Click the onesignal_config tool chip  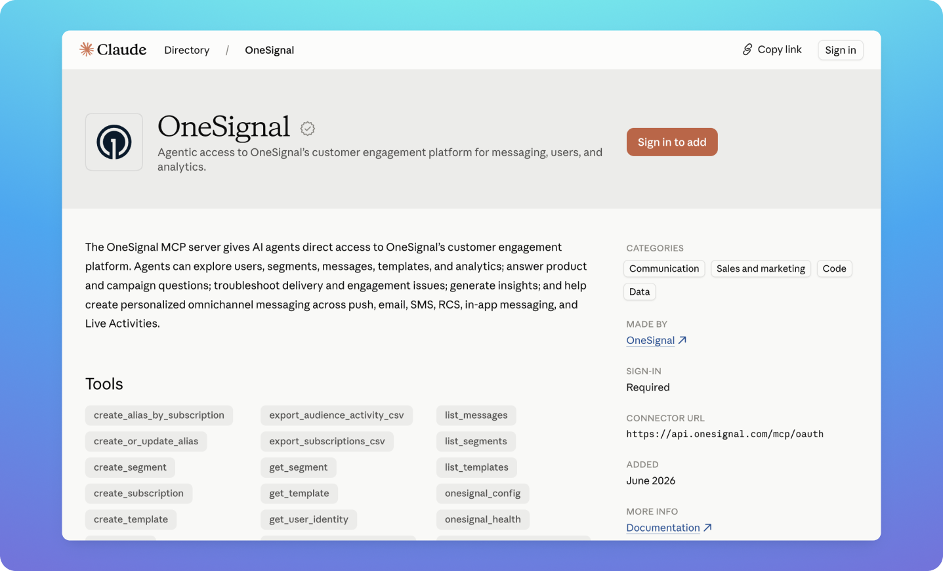pos(482,494)
